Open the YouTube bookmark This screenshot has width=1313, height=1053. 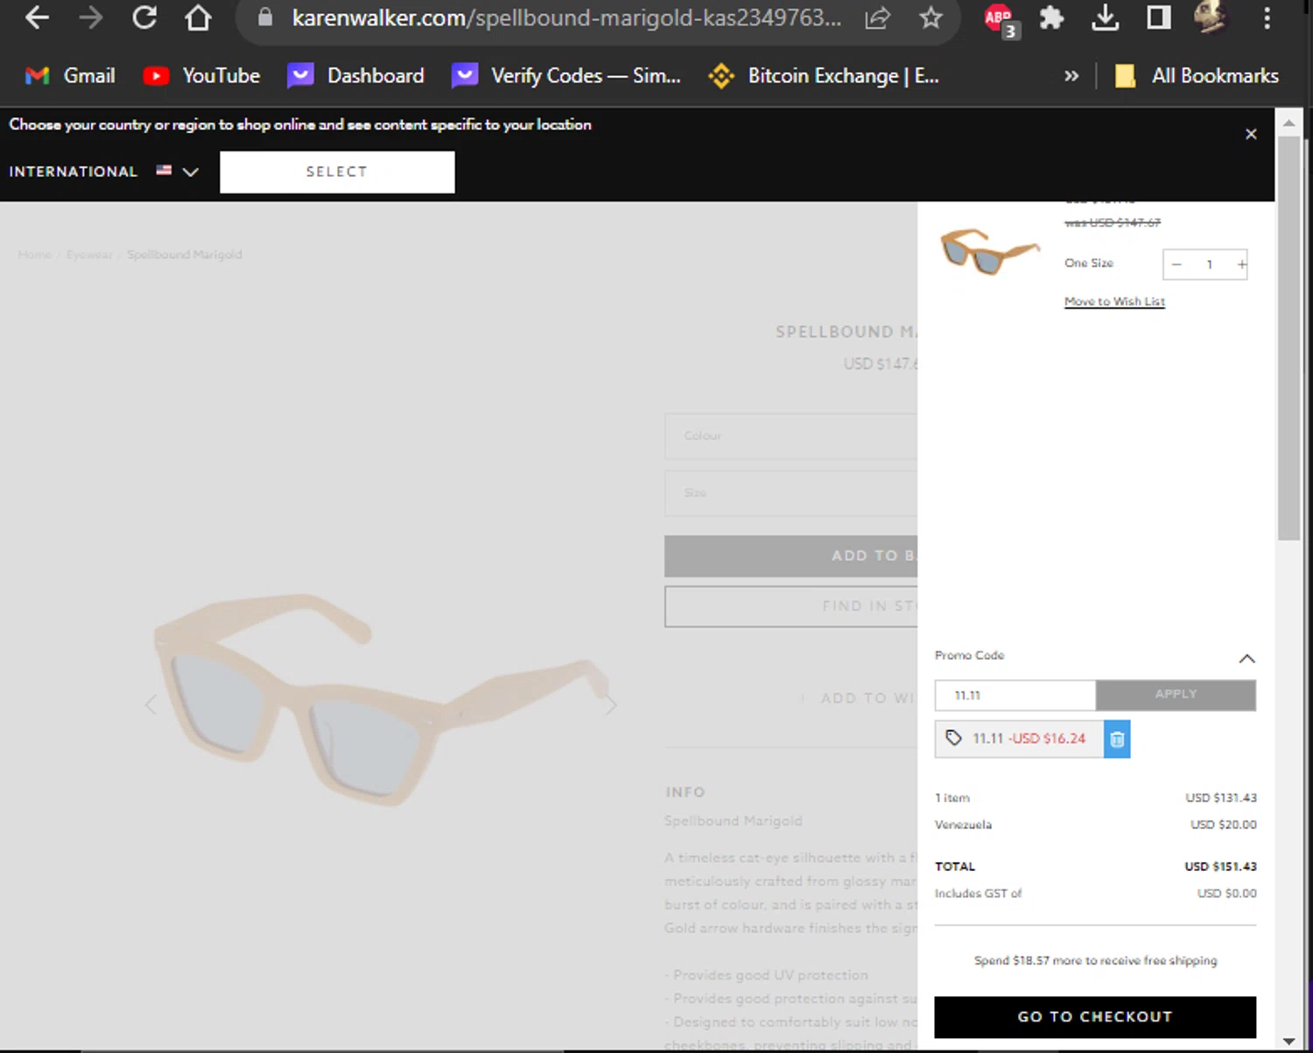(x=201, y=76)
